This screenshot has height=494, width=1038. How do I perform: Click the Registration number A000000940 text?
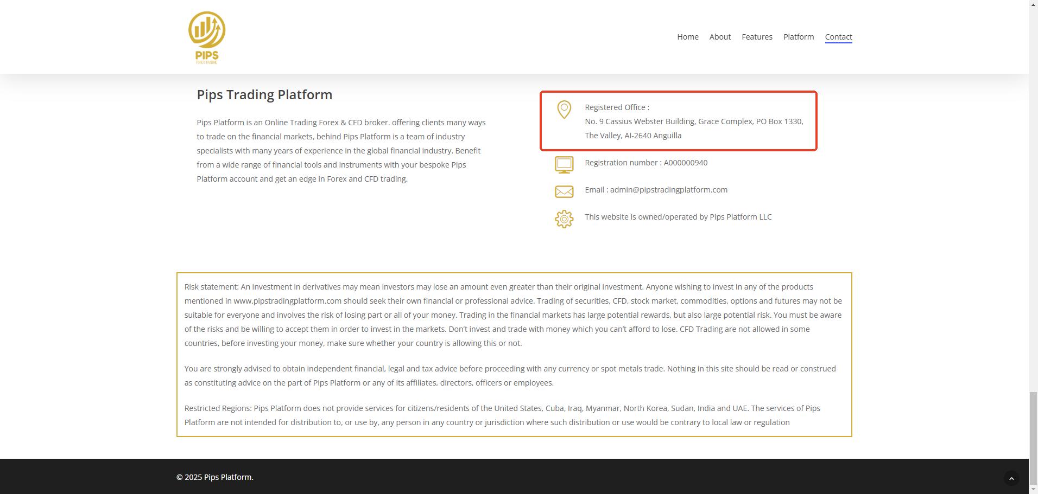645,163
